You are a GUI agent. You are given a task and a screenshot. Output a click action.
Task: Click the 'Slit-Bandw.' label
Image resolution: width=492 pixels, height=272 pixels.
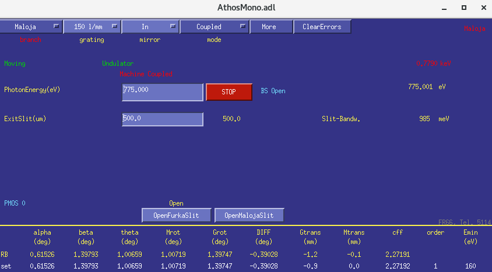click(x=341, y=119)
